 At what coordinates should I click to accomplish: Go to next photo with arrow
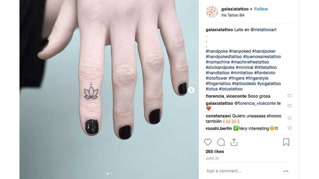tap(191, 90)
